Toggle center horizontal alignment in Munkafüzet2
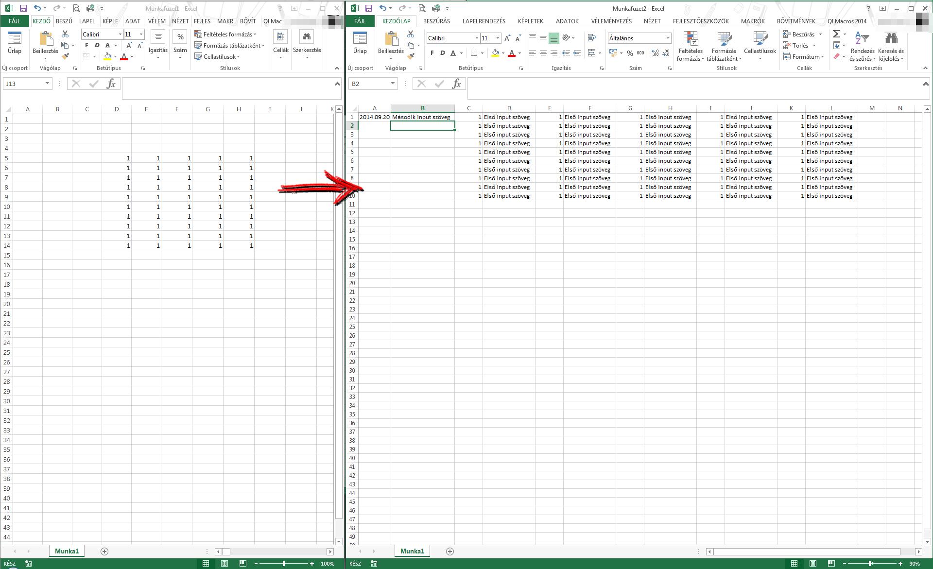 pos(543,53)
